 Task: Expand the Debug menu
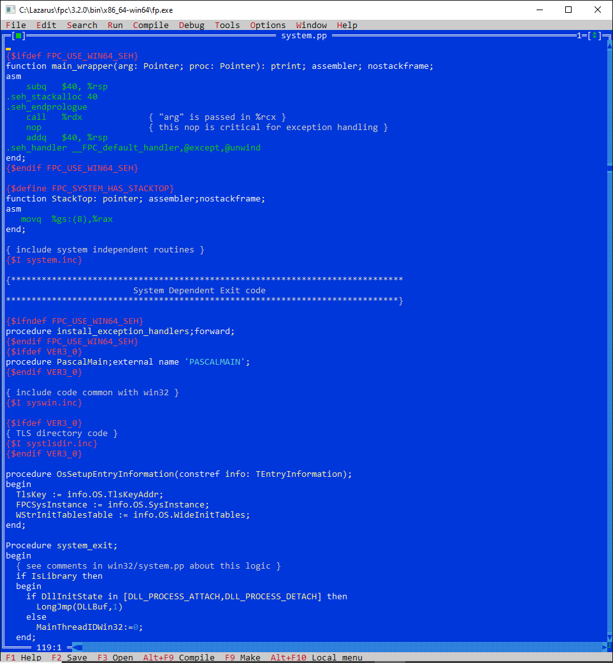click(x=191, y=25)
